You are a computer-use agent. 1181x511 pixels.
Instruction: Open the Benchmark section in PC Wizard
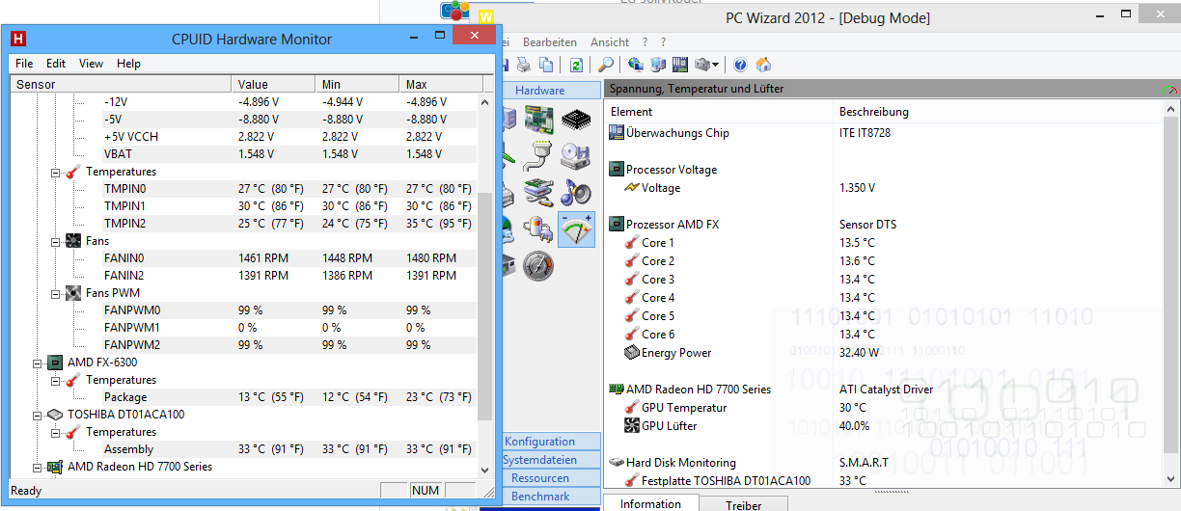click(550, 497)
